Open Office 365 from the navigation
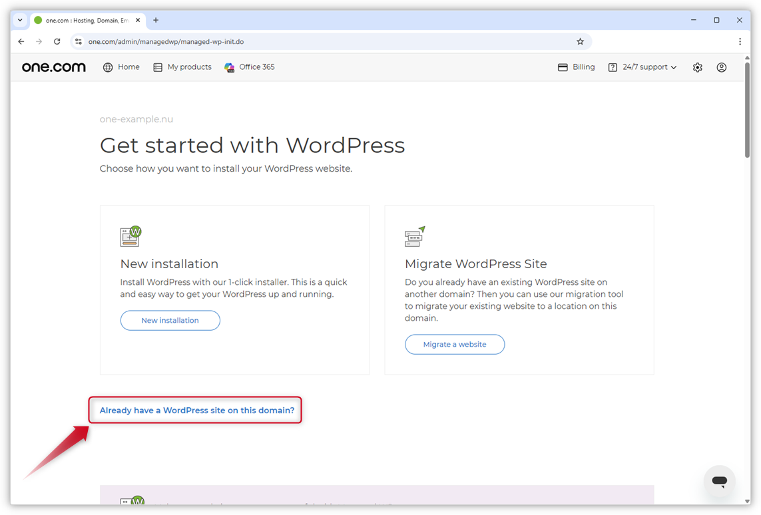This screenshot has height=515, width=761. click(x=250, y=67)
